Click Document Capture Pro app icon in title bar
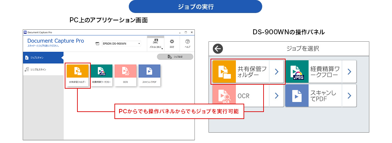The height and width of the screenshot is (143, 392). coord(25,33)
